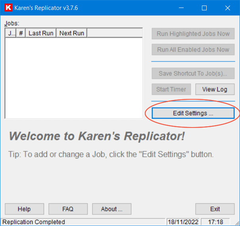Click the 17:18 time panel

point(215,222)
